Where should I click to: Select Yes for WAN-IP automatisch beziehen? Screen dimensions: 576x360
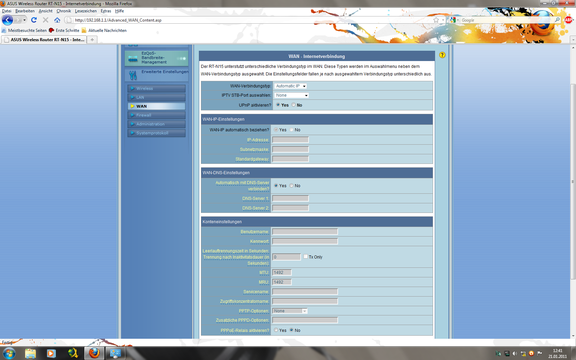pos(276,130)
